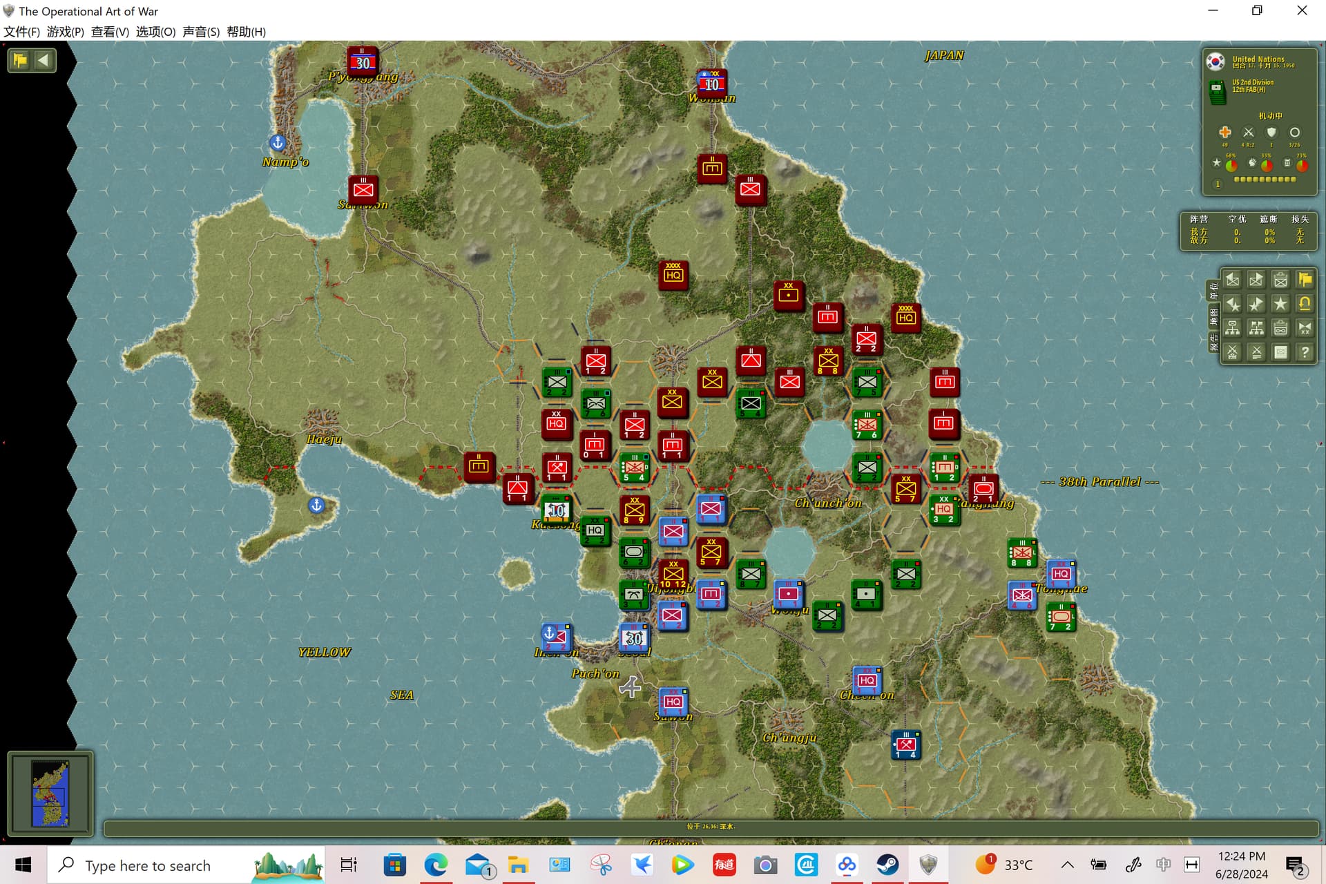Click the Korea minimap thumbnail
Screen dimensions: 1326x884
coord(50,793)
